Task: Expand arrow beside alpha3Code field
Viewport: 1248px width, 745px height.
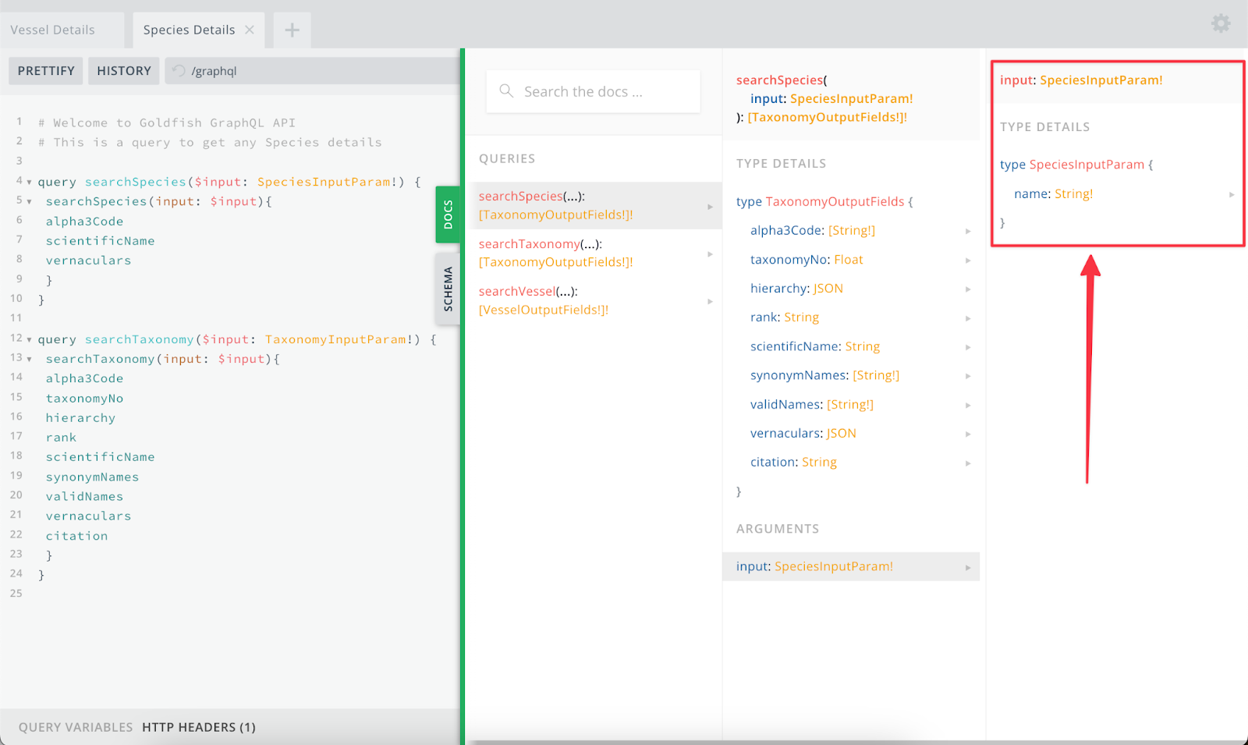Action: pyautogui.click(x=968, y=231)
